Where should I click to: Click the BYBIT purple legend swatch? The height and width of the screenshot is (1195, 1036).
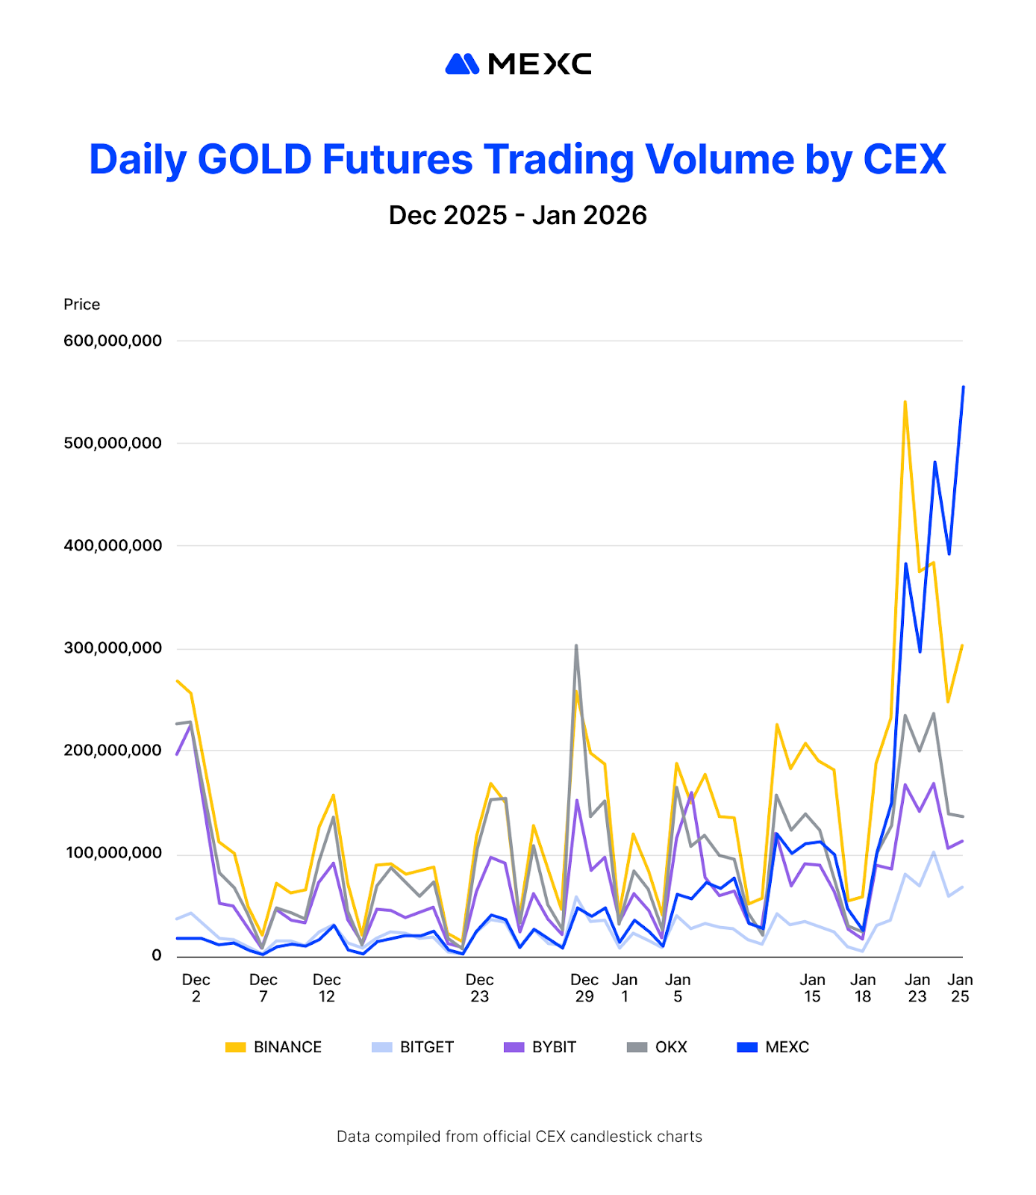pyautogui.click(x=514, y=1047)
